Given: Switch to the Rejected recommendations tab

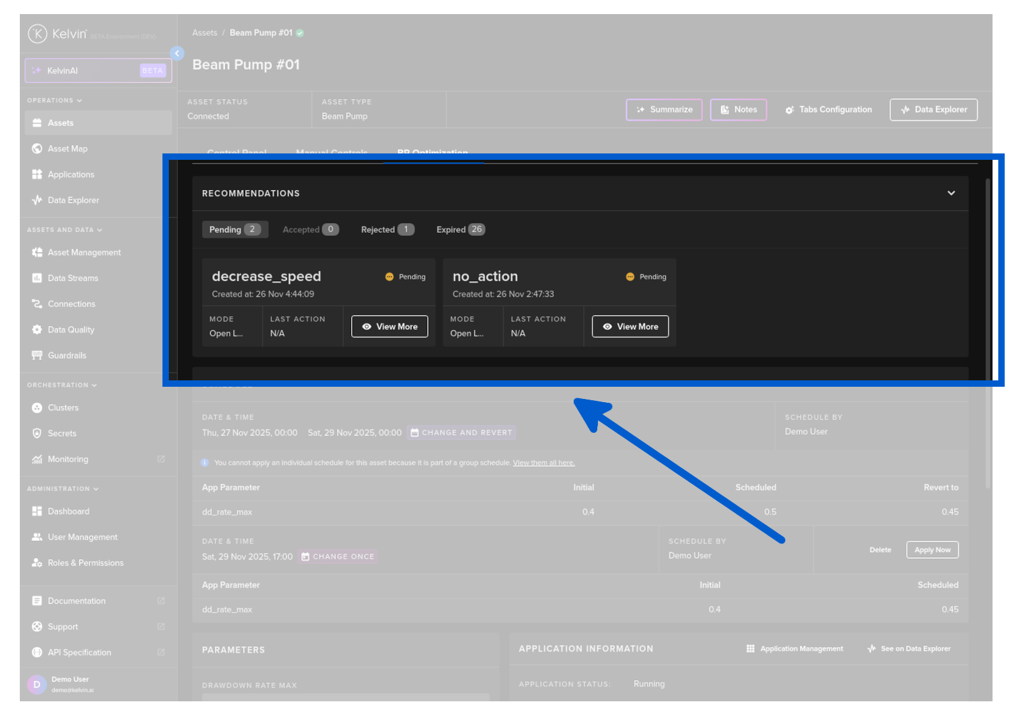Looking at the screenshot, I should pos(387,230).
